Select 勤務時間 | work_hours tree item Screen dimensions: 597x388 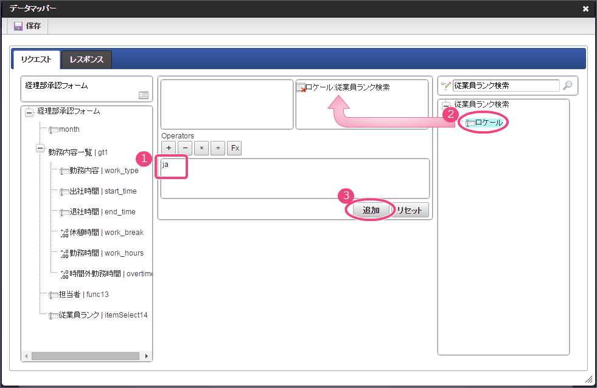[x=106, y=253]
